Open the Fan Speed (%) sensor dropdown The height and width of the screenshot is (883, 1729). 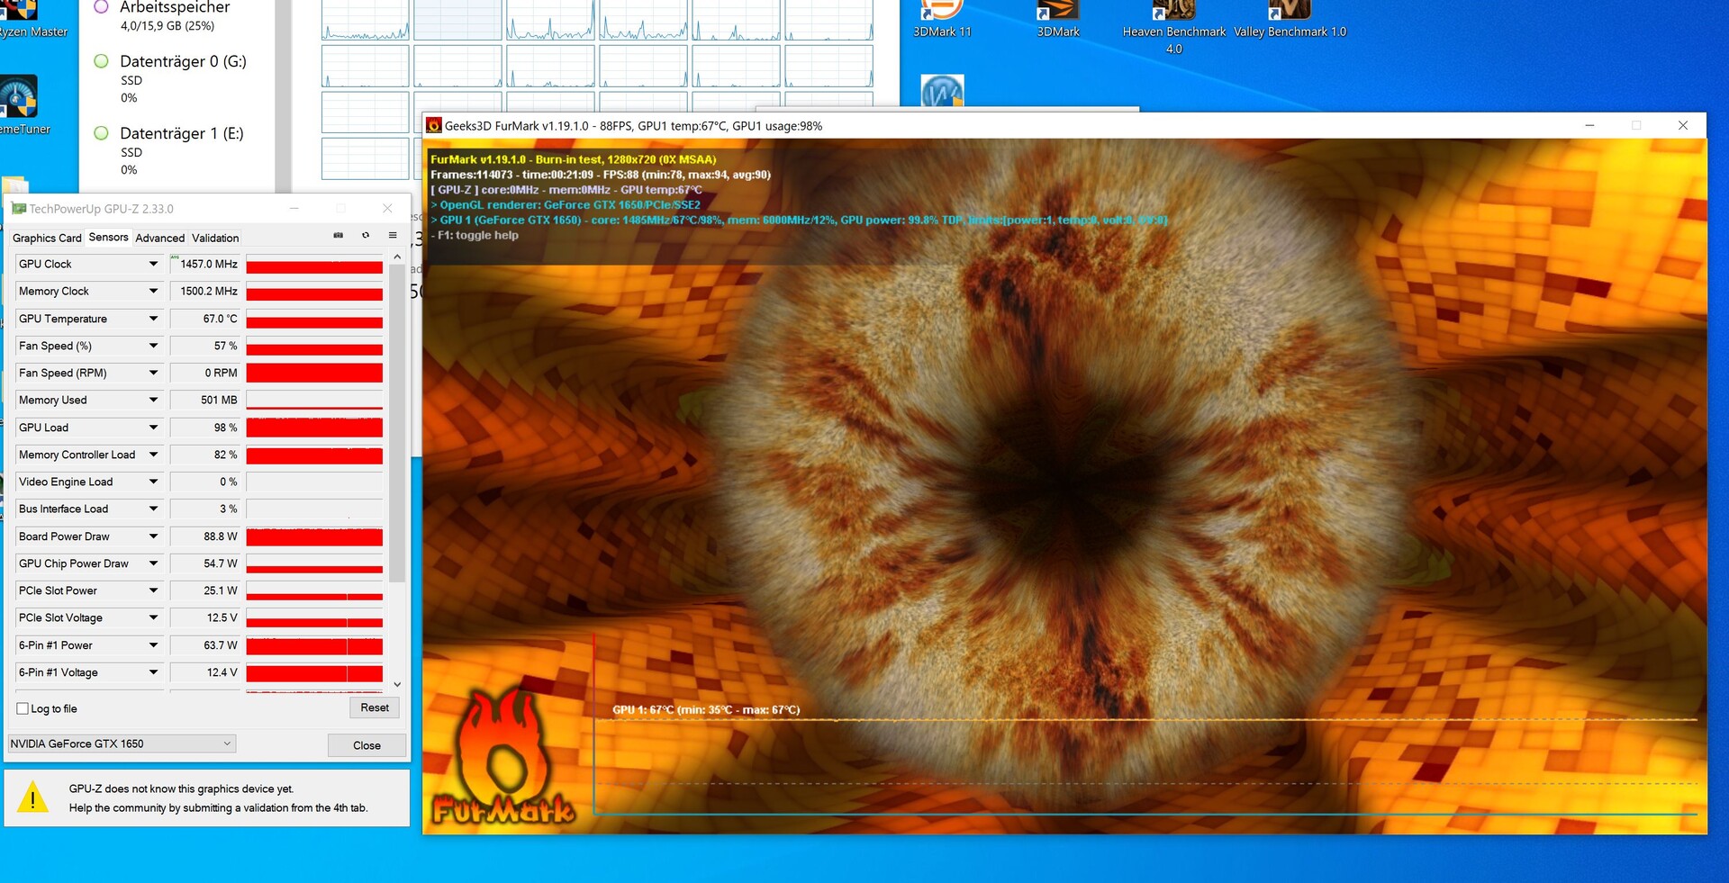coord(153,346)
